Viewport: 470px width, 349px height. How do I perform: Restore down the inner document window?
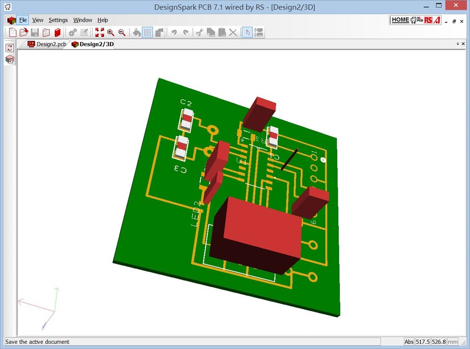click(x=454, y=22)
